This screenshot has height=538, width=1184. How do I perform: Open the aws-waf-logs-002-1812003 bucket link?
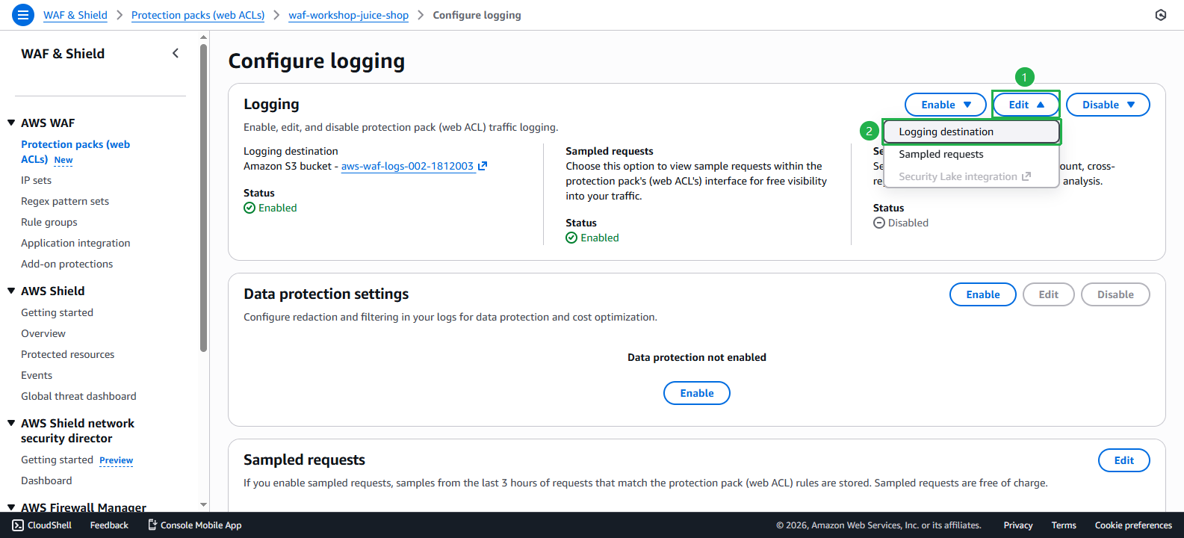(407, 166)
